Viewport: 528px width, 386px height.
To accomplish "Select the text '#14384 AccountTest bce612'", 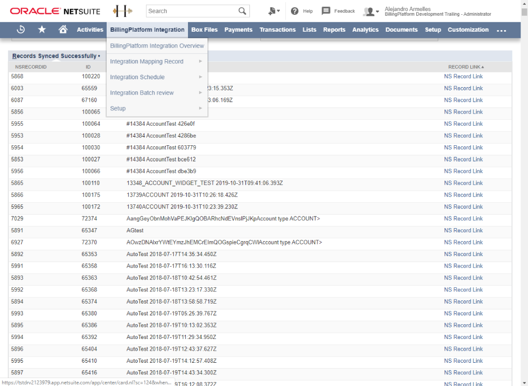I will tap(161, 159).
